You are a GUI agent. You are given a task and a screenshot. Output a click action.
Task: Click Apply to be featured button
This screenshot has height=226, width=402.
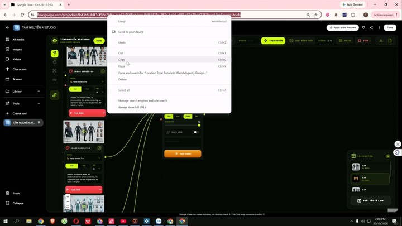(x=342, y=27)
